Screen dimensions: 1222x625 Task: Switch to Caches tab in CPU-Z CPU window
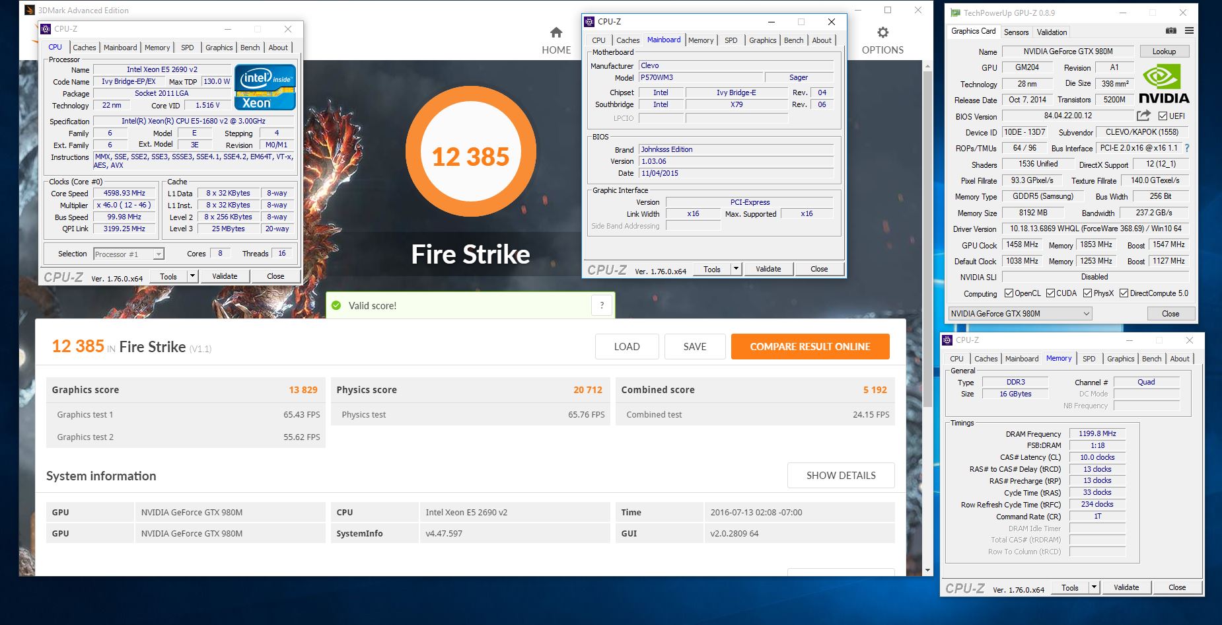pyautogui.click(x=85, y=48)
